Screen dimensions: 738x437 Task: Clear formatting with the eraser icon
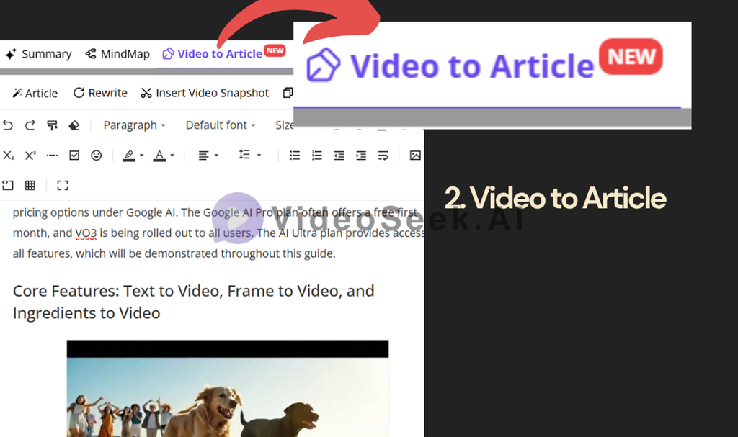click(x=74, y=125)
